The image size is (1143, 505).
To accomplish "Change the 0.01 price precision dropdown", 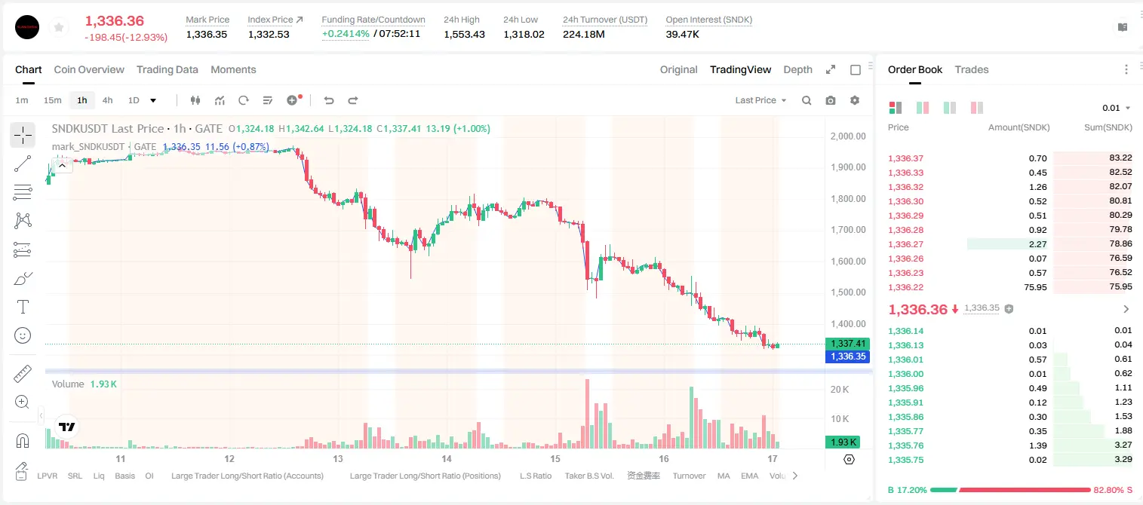I will tap(1117, 108).
